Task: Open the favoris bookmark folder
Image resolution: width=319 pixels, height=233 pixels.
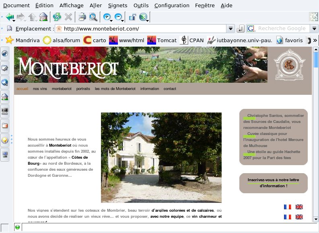Action: (290, 41)
